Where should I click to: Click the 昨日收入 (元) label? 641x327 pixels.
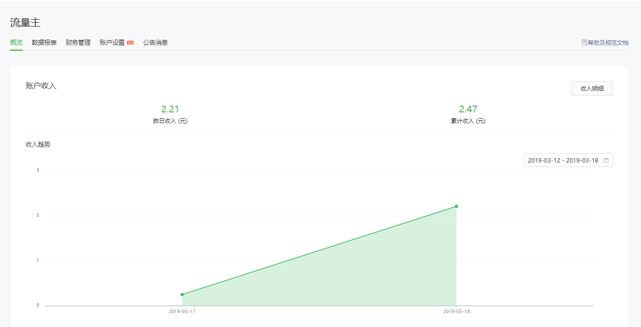point(170,121)
